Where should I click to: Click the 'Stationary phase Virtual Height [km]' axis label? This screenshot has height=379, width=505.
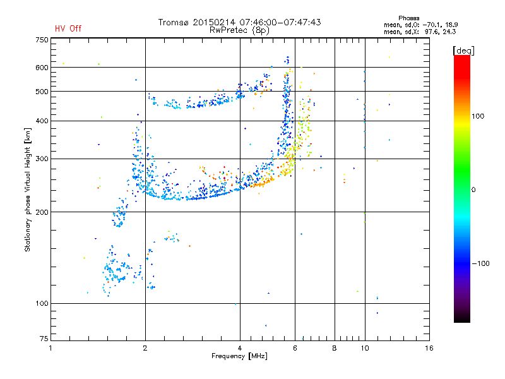click(x=28, y=189)
